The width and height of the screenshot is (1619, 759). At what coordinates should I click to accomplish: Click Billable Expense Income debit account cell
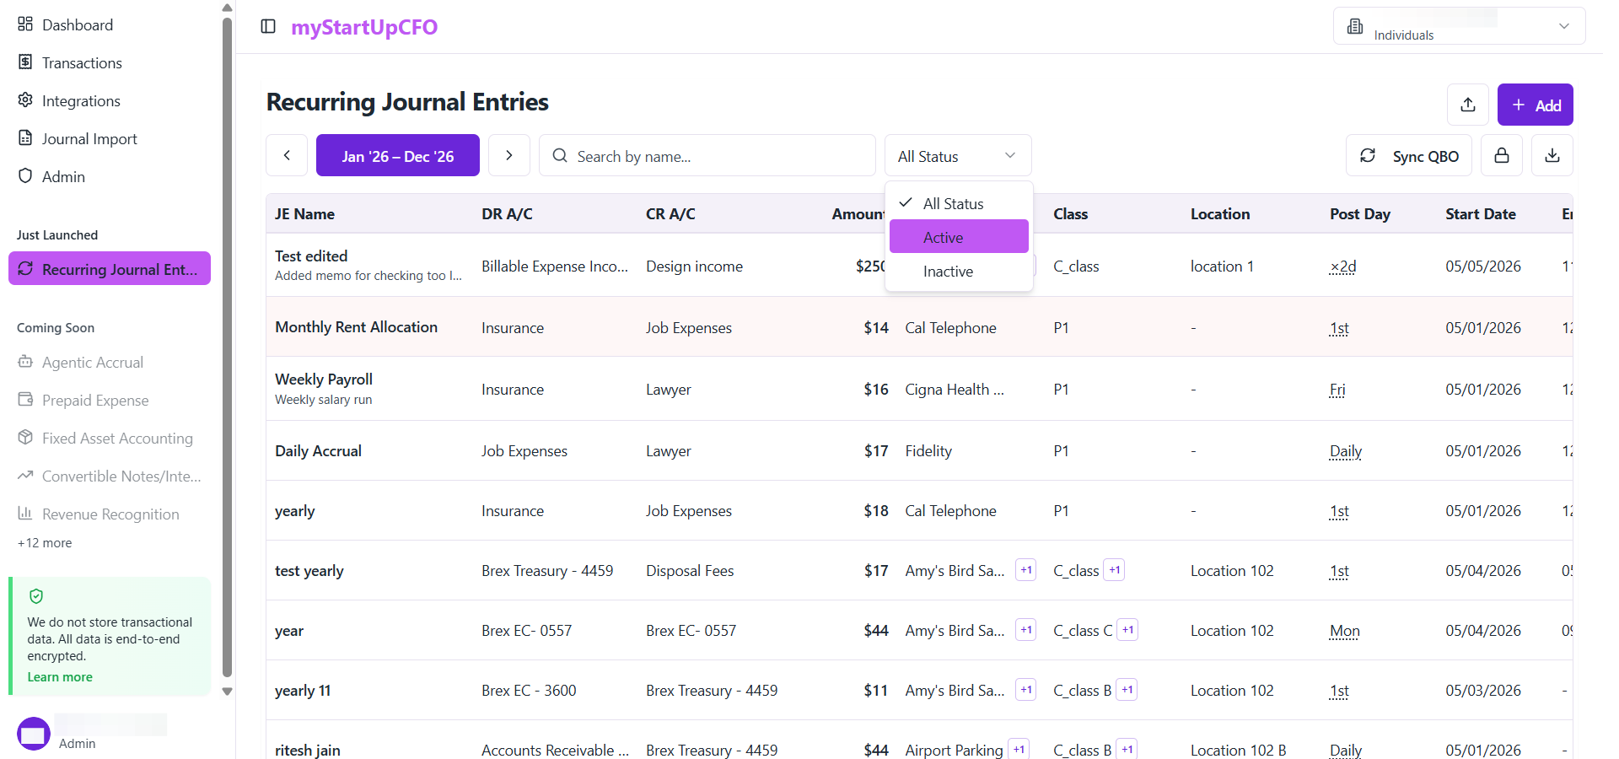pyautogui.click(x=555, y=266)
